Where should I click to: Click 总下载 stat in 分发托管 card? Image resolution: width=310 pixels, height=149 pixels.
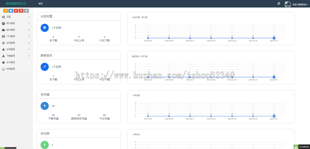click(53, 39)
